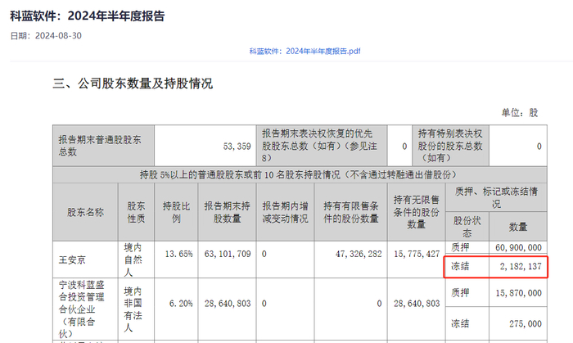
Task: Select 28,640,803 in 报告期末持股数量 column
Action: [228, 304]
